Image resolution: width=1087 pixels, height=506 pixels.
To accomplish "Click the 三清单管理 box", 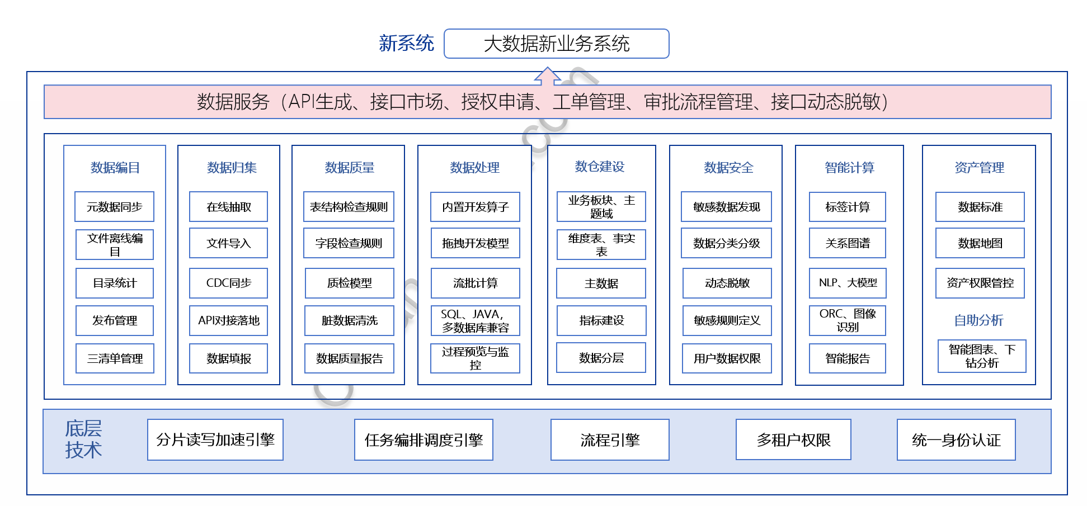I will 115,358.
